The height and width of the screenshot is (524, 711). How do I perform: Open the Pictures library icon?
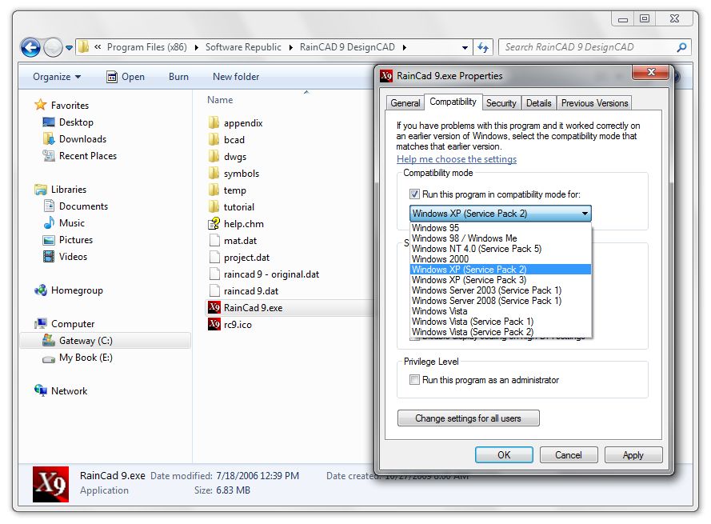tap(49, 239)
